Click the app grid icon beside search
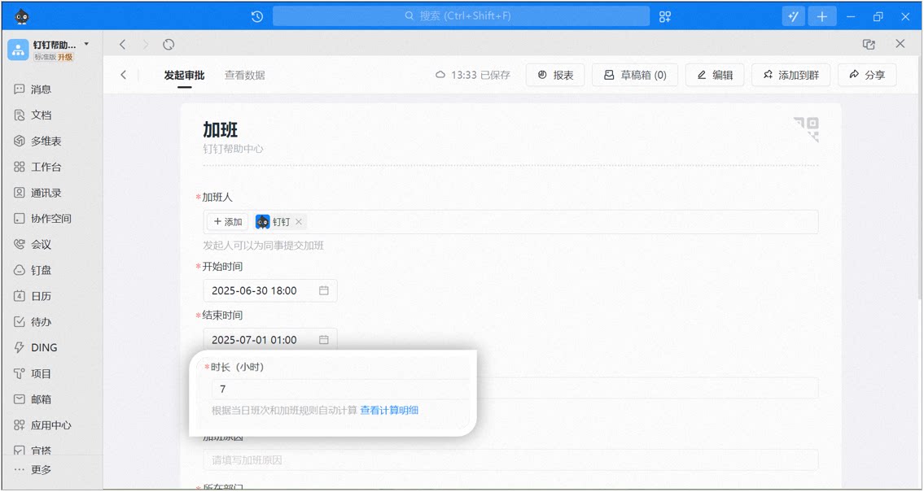 pyautogui.click(x=665, y=16)
